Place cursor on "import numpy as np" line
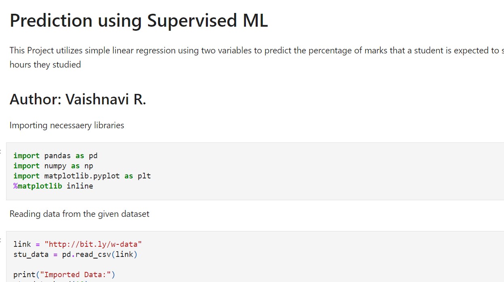504x282 pixels. coord(53,166)
